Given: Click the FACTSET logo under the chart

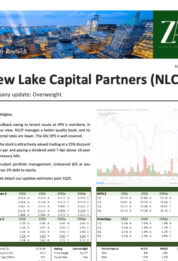Looking at the screenshot, I should [100, 183].
